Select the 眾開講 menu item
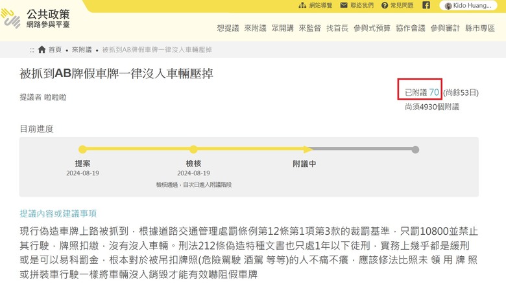Screen dimensions: 506x284 pos(282,28)
